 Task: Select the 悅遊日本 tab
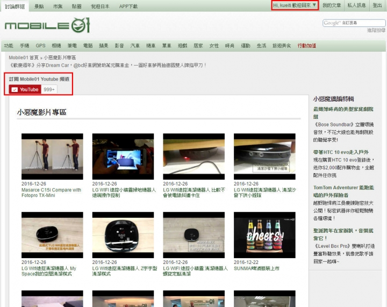tap(100, 6)
